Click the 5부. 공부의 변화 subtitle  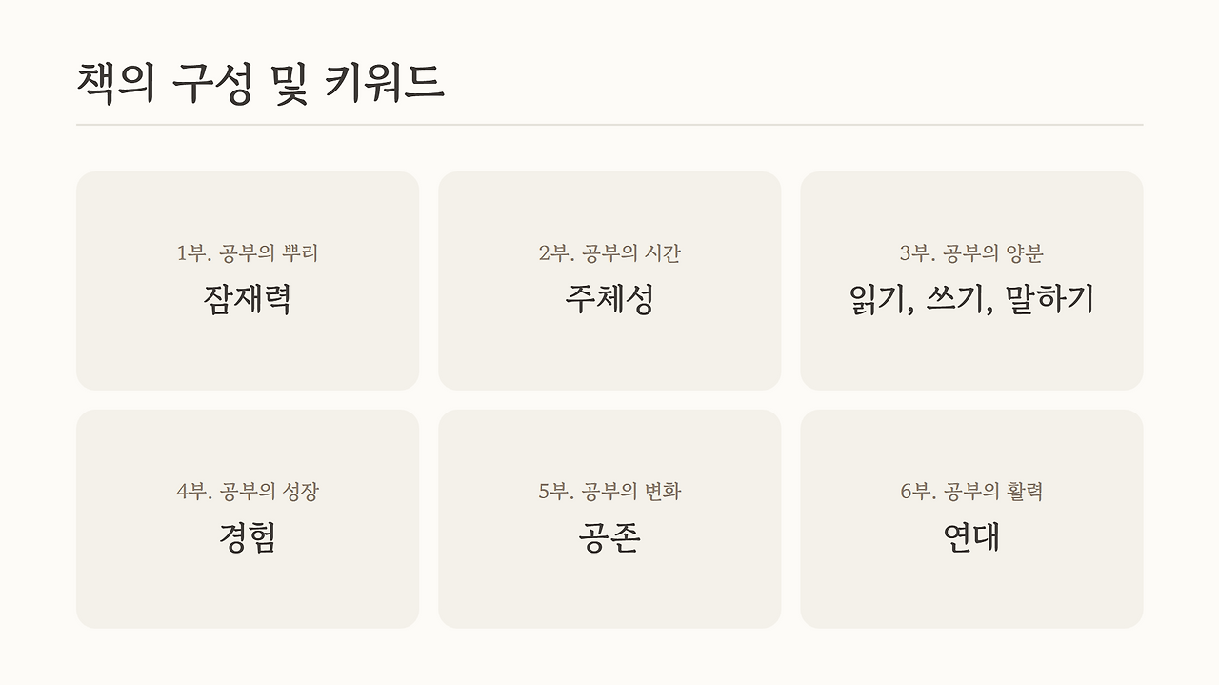tap(609, 492)
